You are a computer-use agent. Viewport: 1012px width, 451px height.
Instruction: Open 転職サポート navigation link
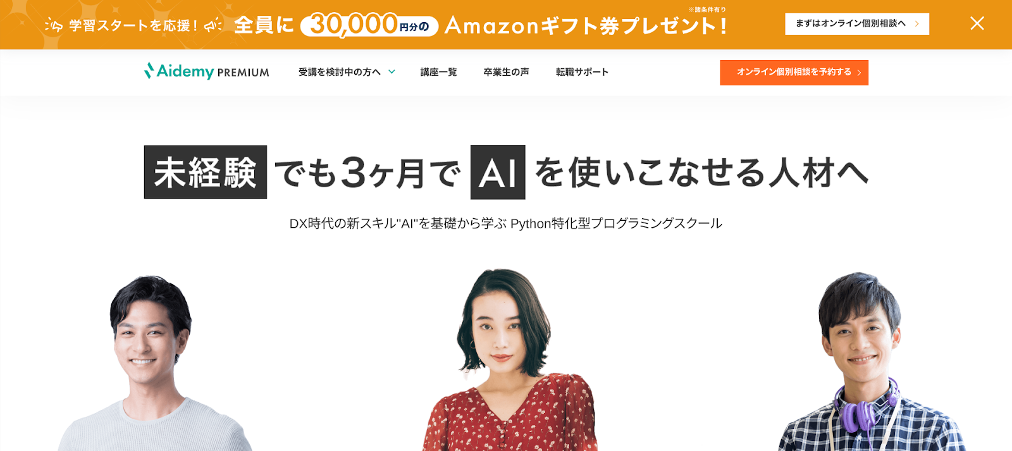pyautogui.click(x=582, y=72)
